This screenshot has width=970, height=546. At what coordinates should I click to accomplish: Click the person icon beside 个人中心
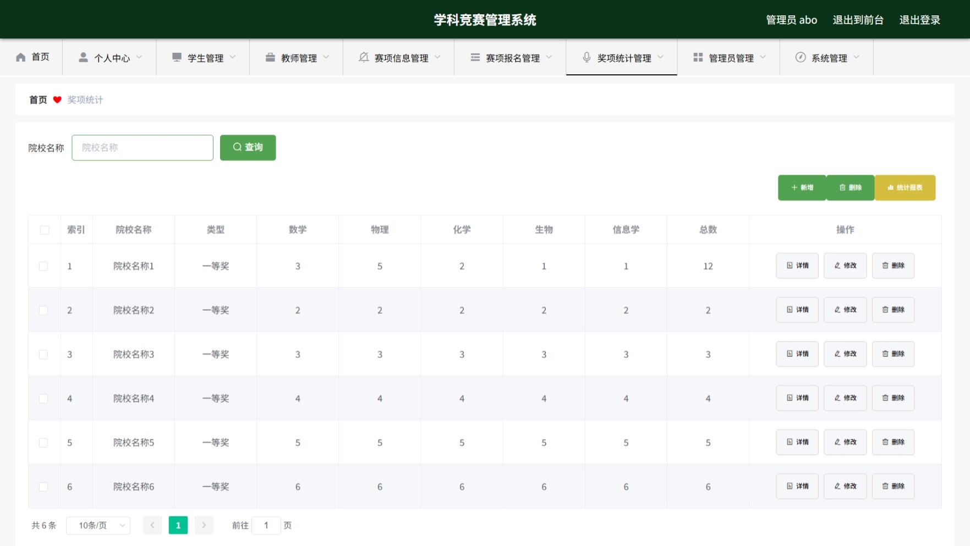tap(83, 57)
